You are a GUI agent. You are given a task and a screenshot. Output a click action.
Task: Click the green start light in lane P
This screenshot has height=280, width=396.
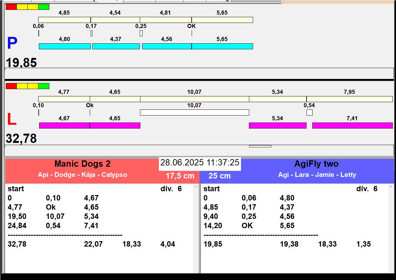point(44,7)
